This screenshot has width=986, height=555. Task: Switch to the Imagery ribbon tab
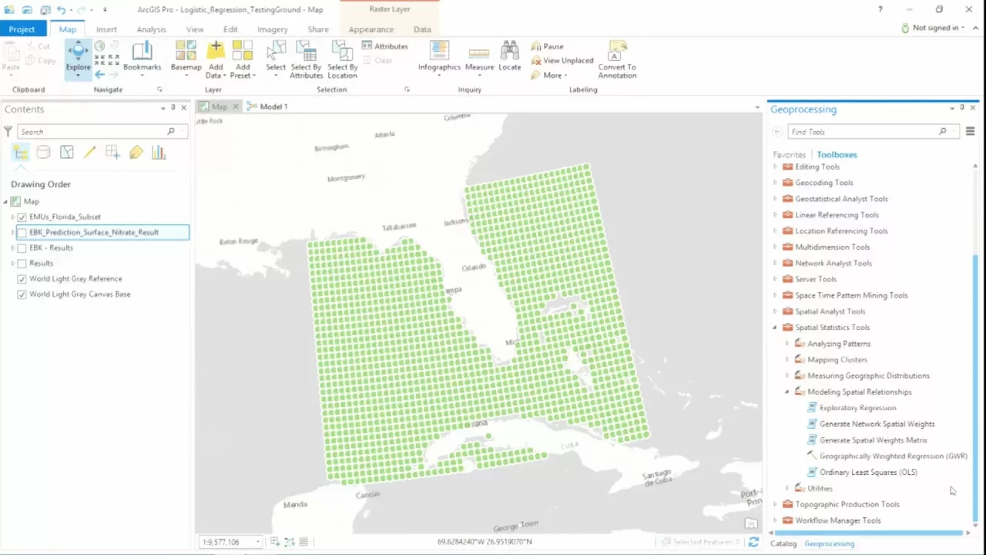pyautogui.click(x=273, y=29)
